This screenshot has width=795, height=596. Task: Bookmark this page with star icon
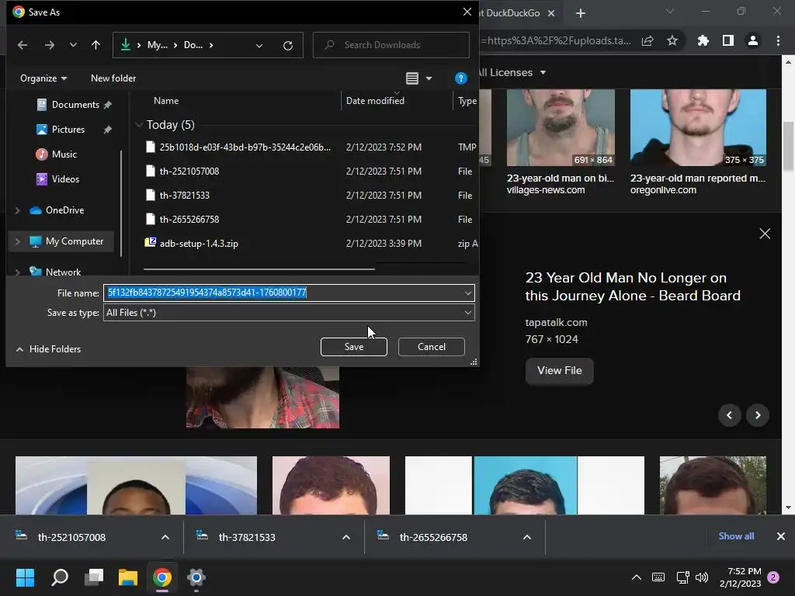pyautogui.click(x=672, y=40)
